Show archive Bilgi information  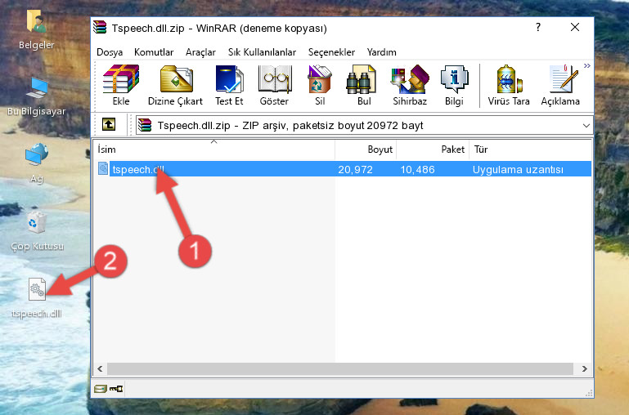pyautogui.click(x=454, y=85)
